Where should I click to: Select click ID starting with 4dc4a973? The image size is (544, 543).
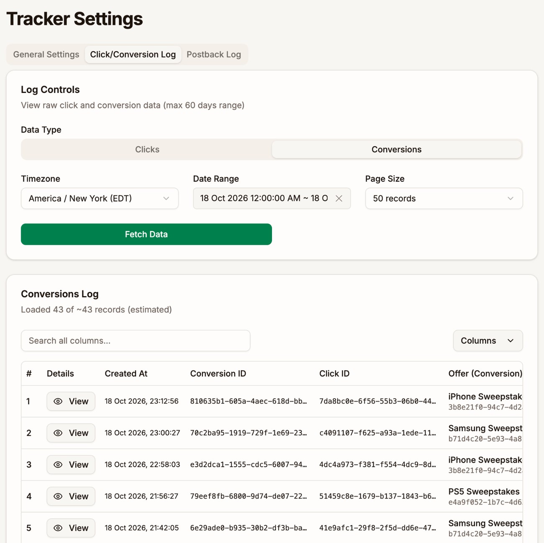pos(377,465)
